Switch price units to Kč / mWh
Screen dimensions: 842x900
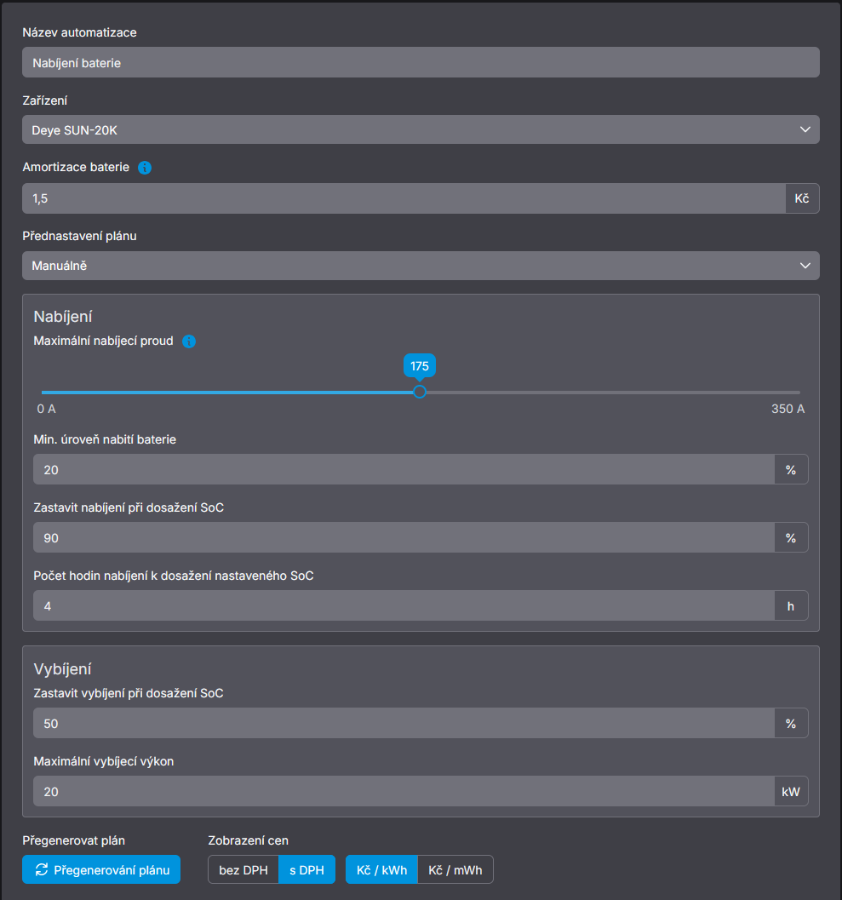point(455,870)
